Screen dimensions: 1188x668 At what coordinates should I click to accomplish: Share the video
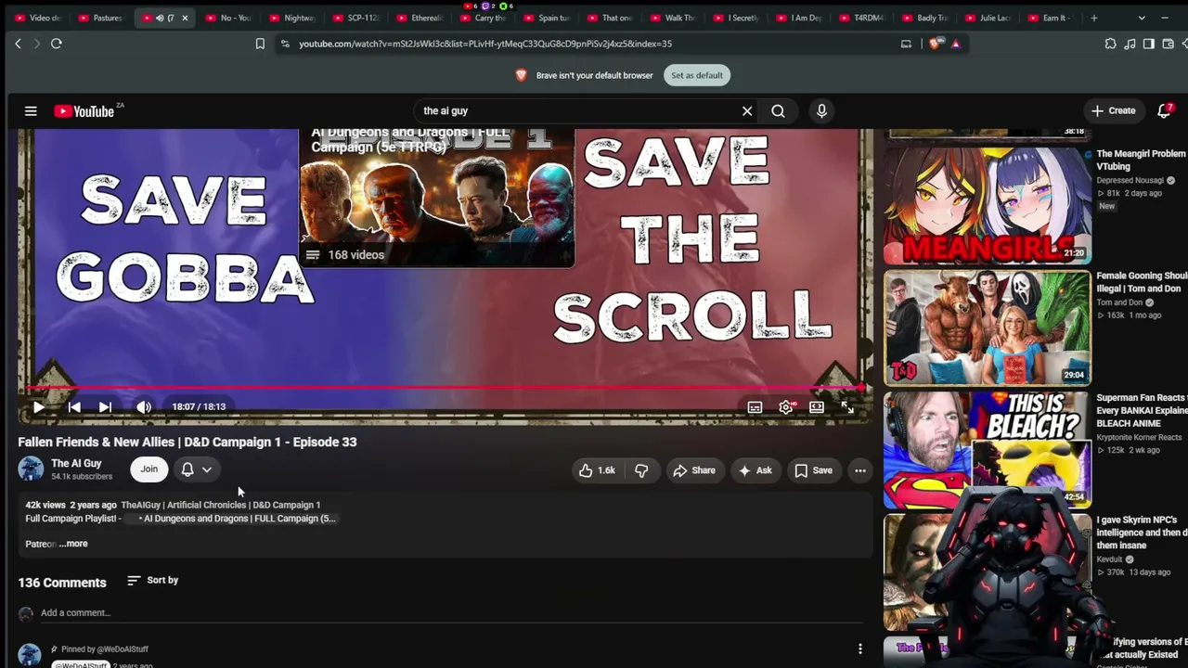[x=694, y=470]
